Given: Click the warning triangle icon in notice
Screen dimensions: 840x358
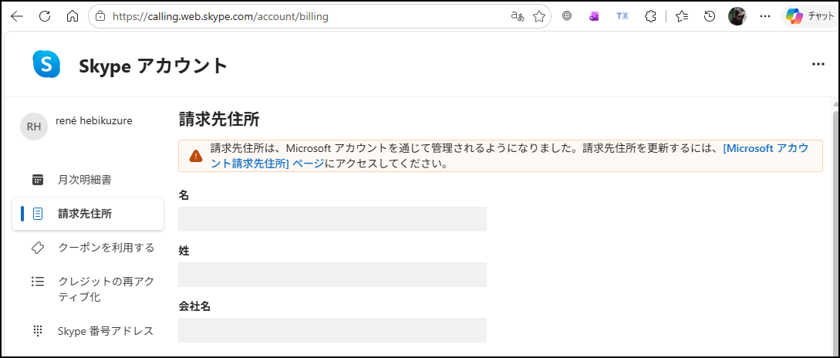Looking at the screenshot, I should pos(196,156).
